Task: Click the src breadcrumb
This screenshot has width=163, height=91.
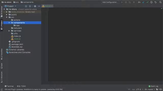Action: click(x=16, y=2)
